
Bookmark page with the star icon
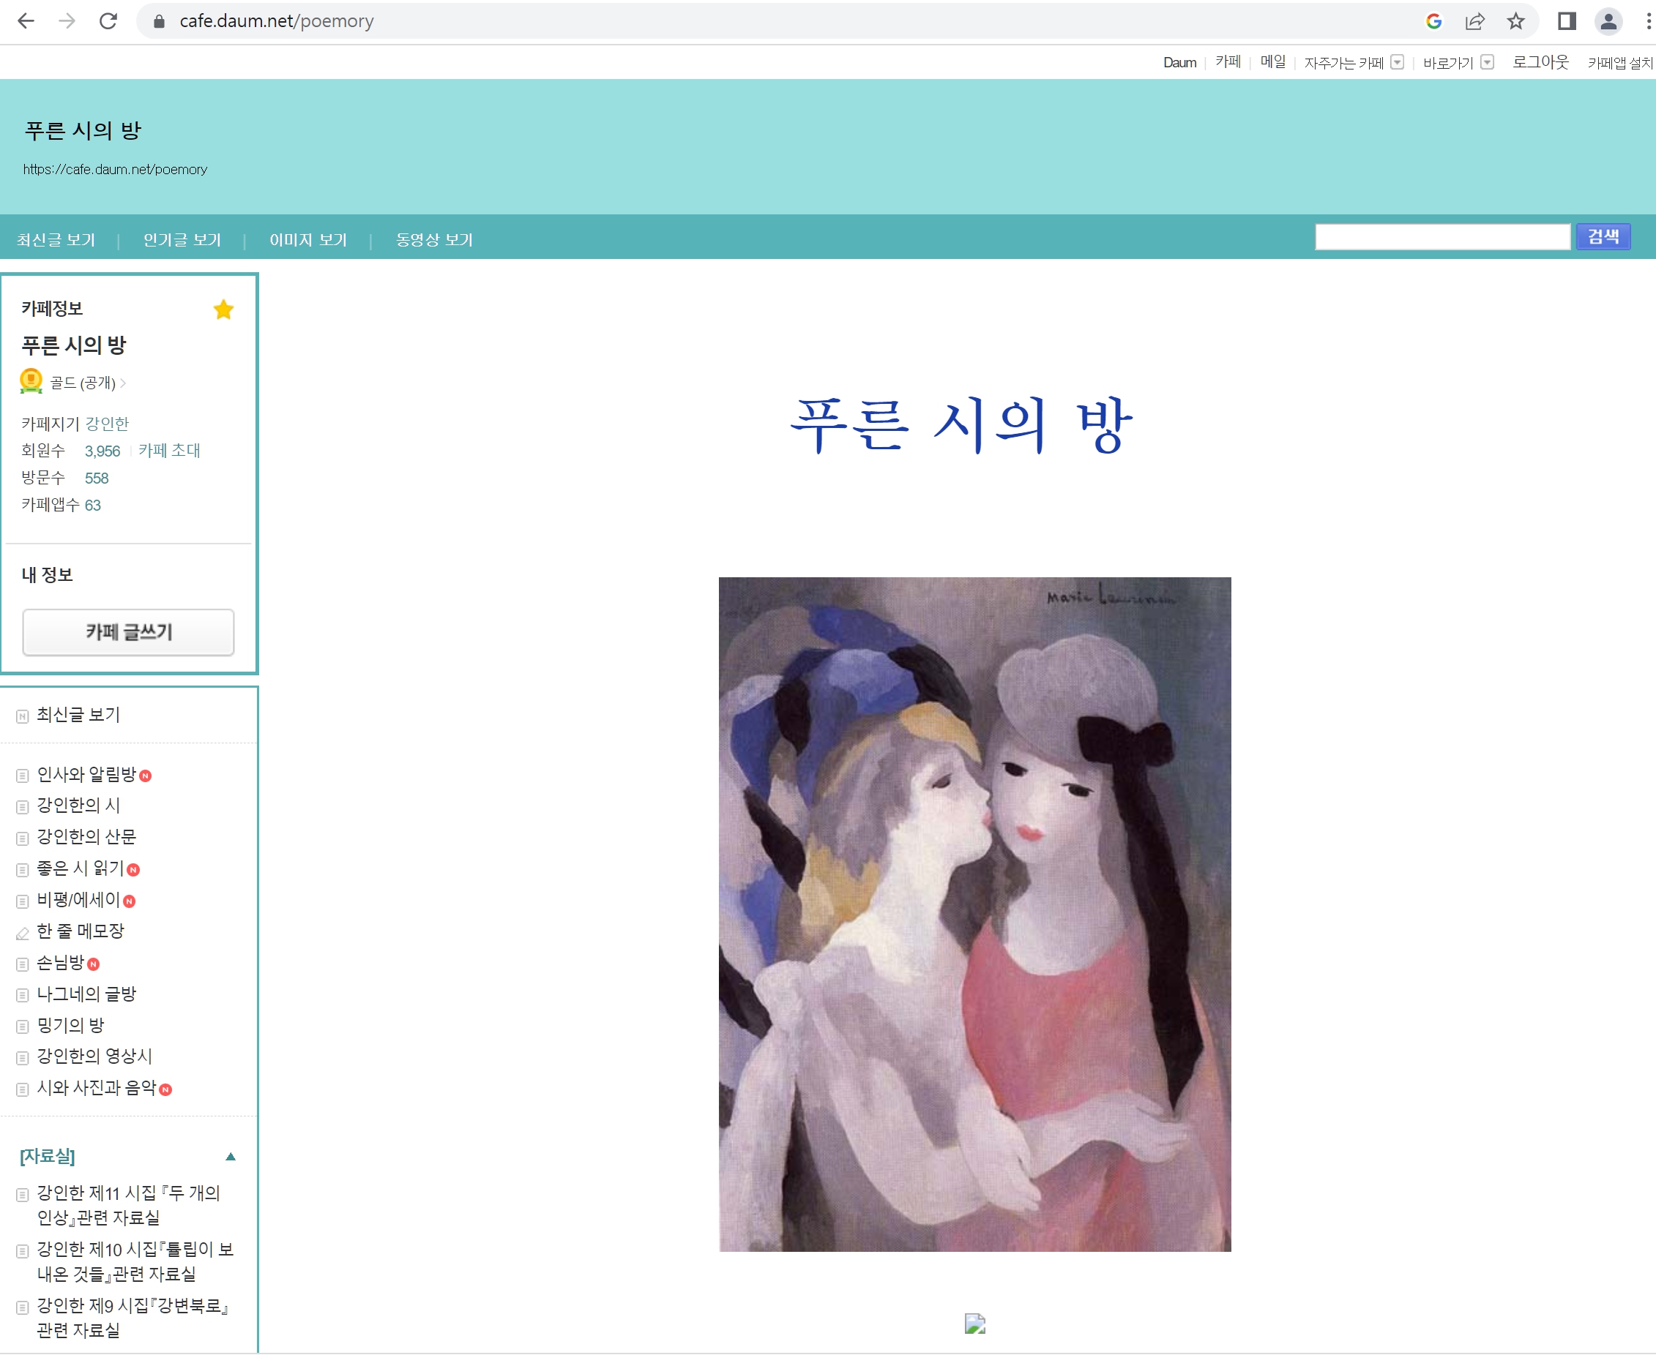(1516, 21)
